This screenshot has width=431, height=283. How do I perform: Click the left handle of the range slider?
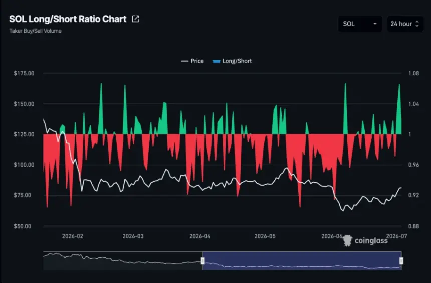tap(203, 261)
